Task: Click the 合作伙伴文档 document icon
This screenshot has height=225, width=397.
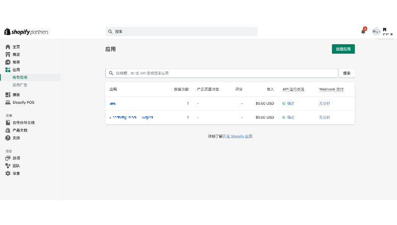Action: pyautogui.click(x=8, y=123)
